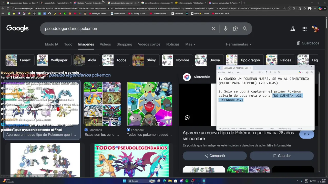328x184 pixels.
Task: Switch to Todo results tab
Action: [68, 44]
